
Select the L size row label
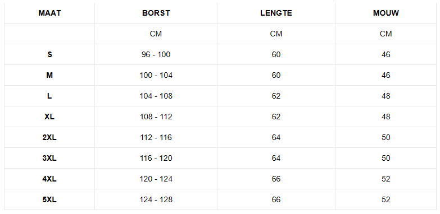49,96
